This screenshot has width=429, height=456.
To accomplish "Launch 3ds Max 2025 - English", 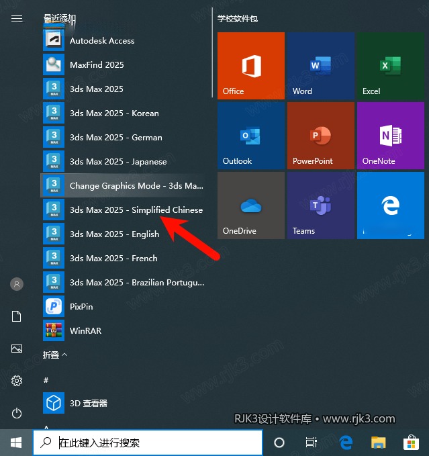I will pos(124,234).
